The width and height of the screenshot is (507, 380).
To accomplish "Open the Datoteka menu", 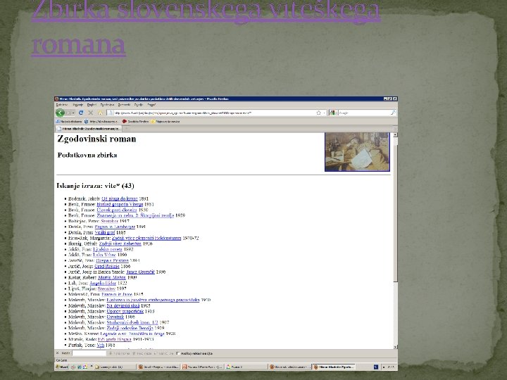I will [62, 105].
